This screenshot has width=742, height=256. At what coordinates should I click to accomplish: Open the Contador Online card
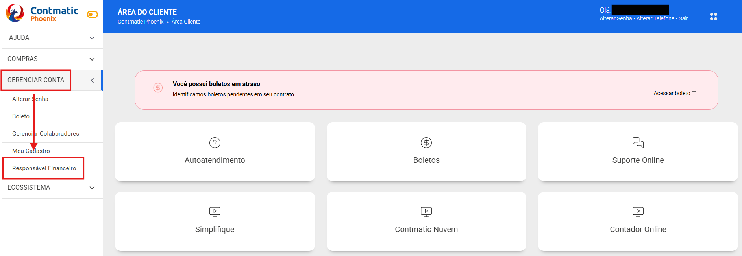point(638,221)
